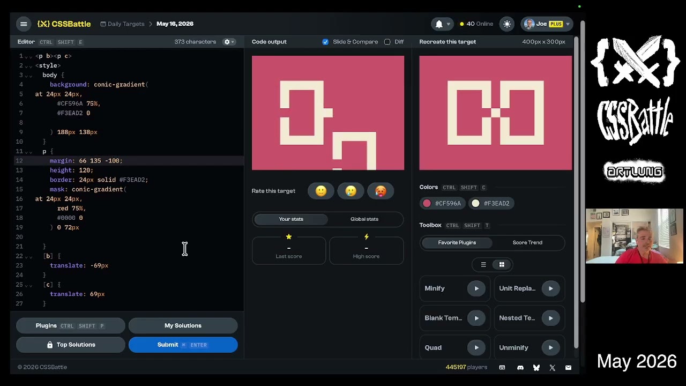686x386 pixels.
Task: Switch plugins to grid view
Action: coord(502,264)
